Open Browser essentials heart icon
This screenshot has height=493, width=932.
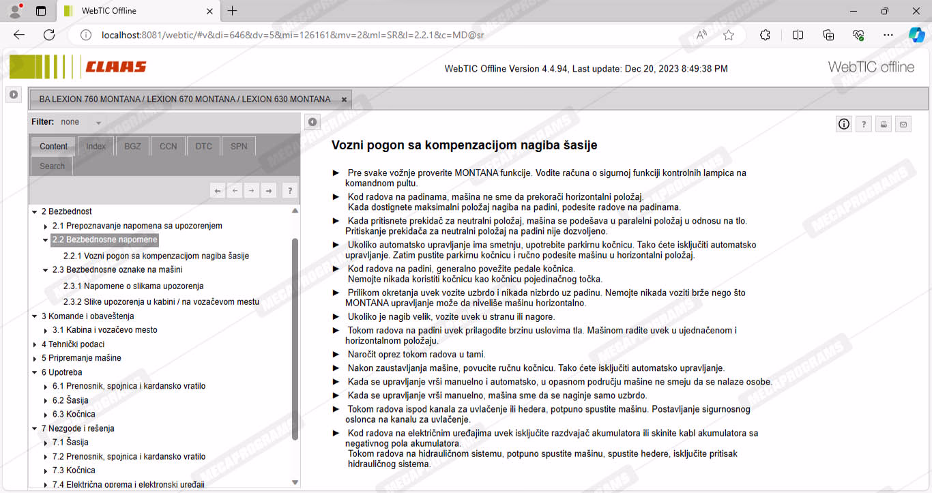click(x=858, y=35)
